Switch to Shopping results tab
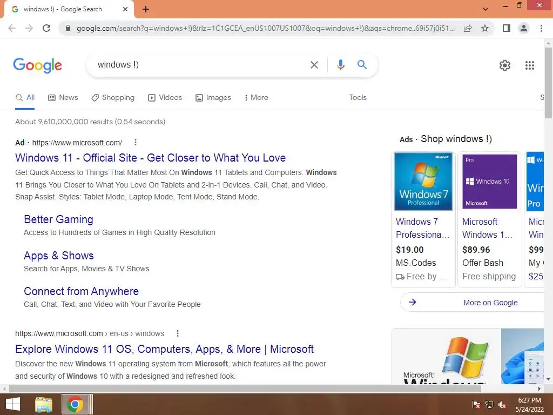The image size is (553, 415). tap(113, 98)
